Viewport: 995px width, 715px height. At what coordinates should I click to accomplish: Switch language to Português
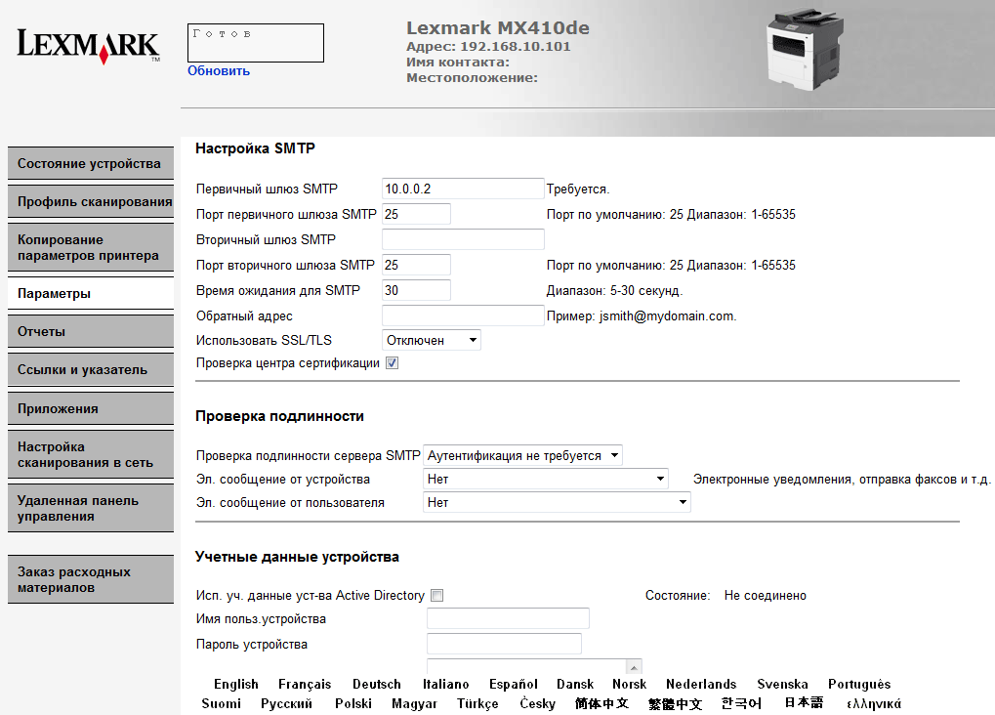pos(859,684)
